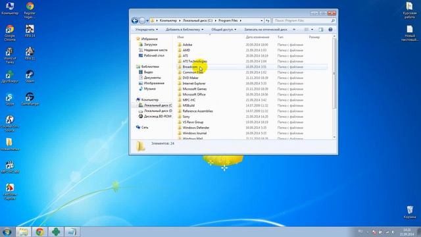Open the Общий доступ menu

pos(224,30)
